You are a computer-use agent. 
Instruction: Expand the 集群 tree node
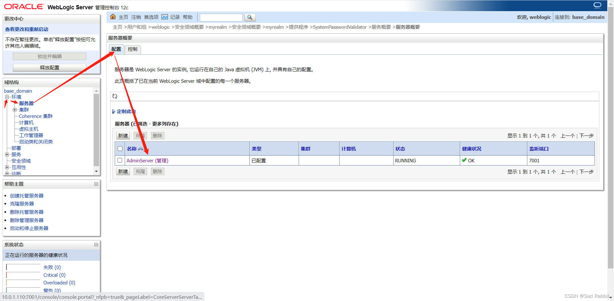[x=15, y=110]
